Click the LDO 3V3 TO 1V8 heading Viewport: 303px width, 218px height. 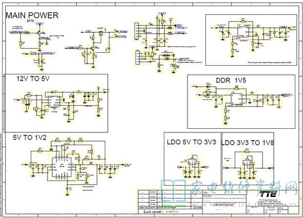248,143
